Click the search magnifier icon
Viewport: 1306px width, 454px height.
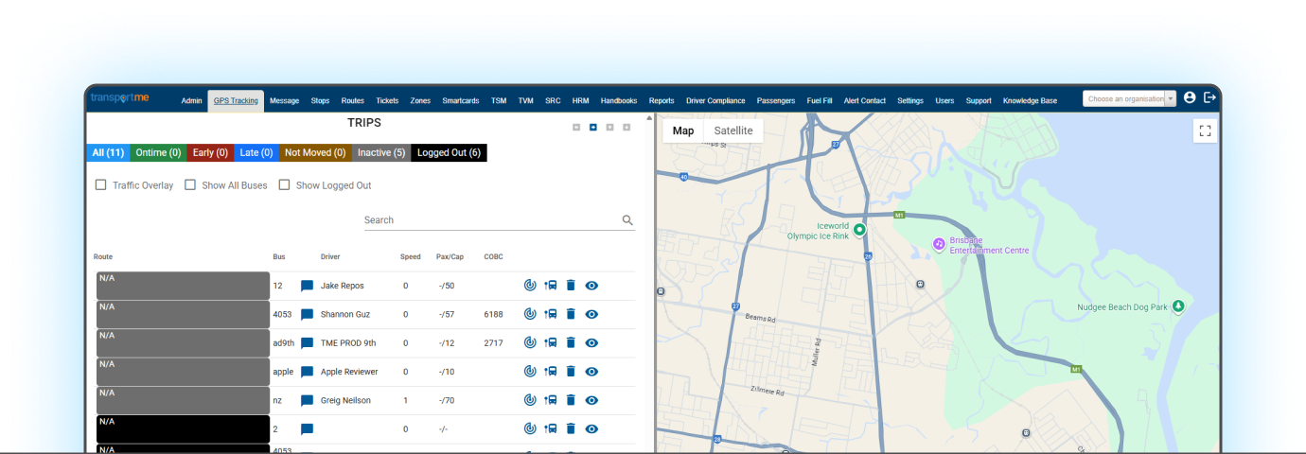[x=627, y=220]
